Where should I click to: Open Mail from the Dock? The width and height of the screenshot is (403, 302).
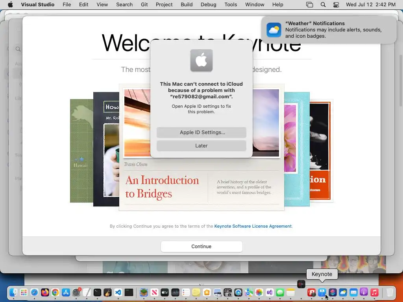[353, 292]
